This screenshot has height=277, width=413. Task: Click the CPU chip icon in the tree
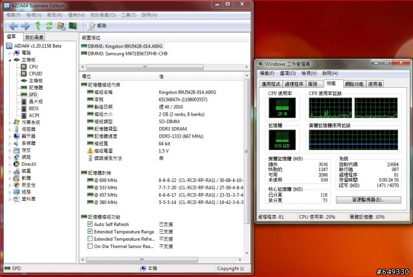click(x=24, y=67)
